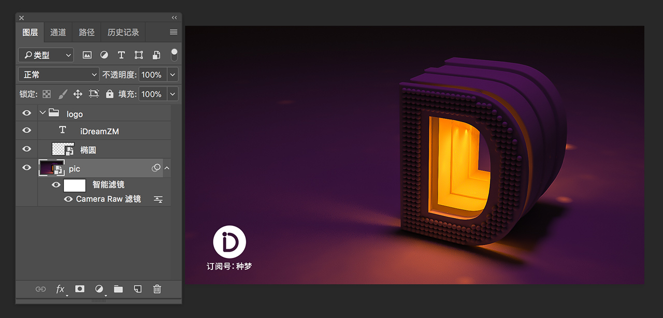663x318 pixels.
Task: Click the logo group folder icon
Action: click(54, 113)
